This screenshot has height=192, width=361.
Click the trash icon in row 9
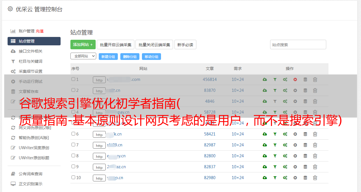(315, 167)
